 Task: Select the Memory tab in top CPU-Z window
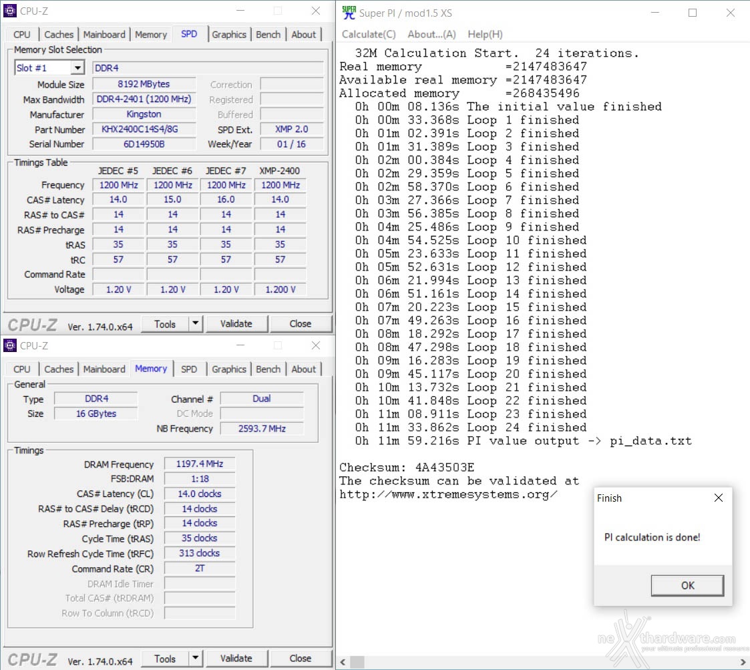point(151,35)
